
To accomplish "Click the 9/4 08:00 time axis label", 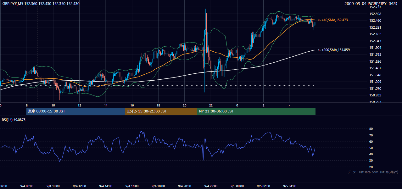I will coord(27,186).
